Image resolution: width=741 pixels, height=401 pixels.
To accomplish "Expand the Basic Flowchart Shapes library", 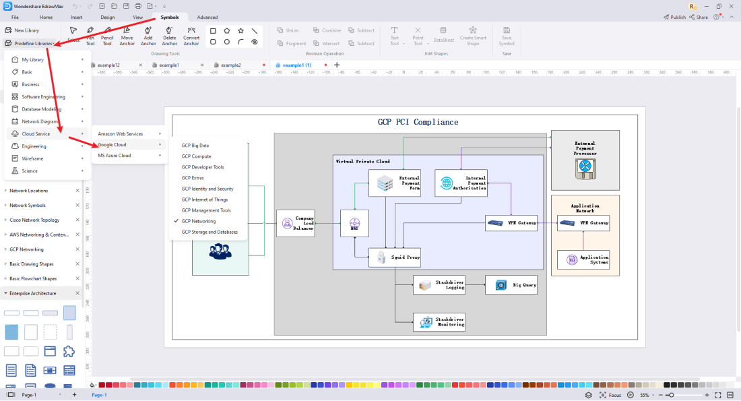I will (x=5, y=278).
